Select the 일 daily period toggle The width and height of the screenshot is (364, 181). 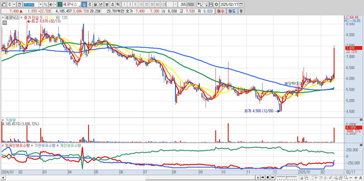[84, 4]
